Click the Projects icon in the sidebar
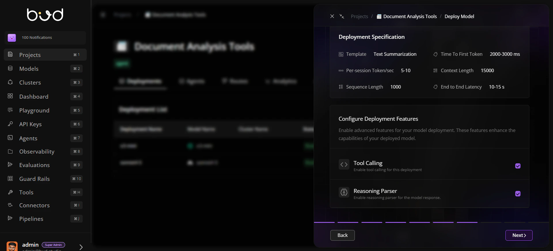The image size is (553, 251). pyautogui.click(x=10, y=54)
